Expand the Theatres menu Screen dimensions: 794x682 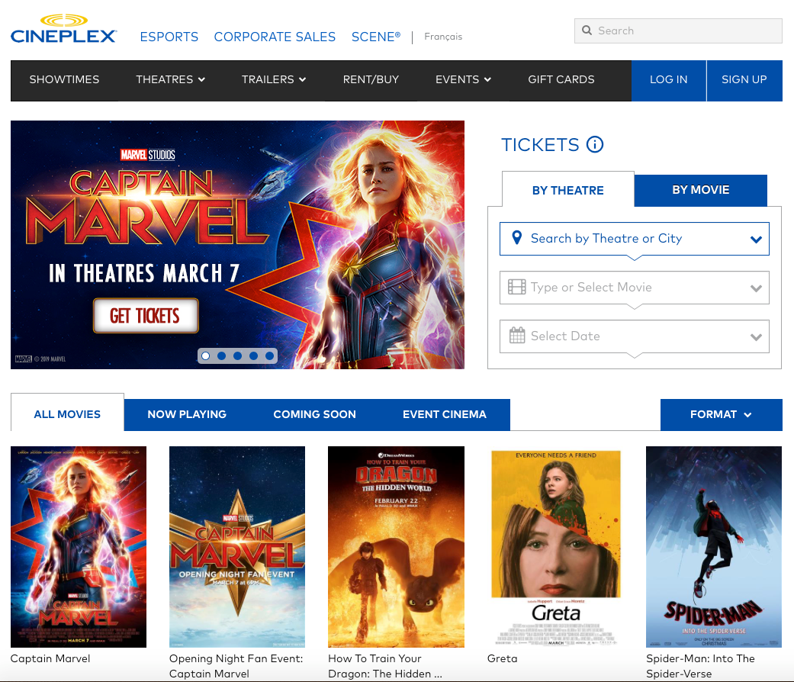[171, 79]
